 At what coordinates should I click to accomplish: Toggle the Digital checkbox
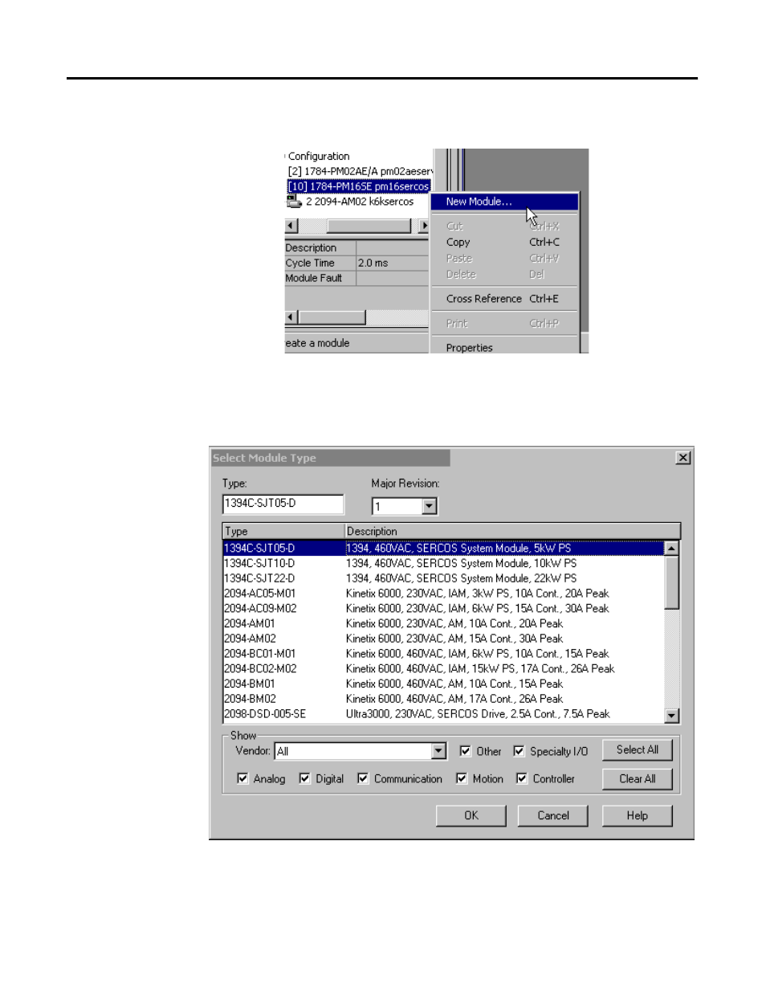coord(304,778)
